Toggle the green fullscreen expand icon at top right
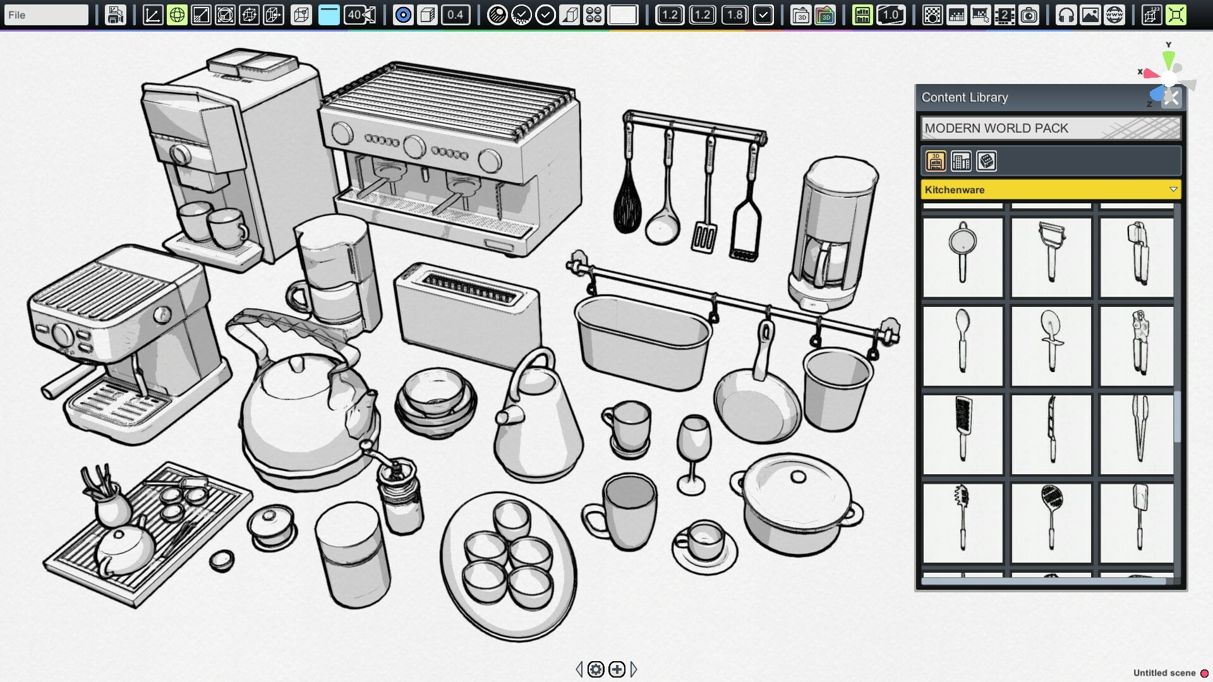 [1176, 14]
